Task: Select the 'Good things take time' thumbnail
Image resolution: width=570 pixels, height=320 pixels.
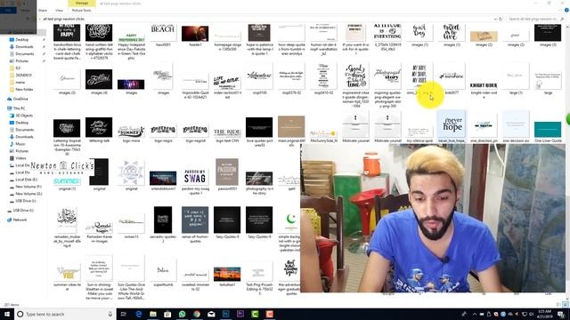Action: pyautogui.click(x=355, y=76)
